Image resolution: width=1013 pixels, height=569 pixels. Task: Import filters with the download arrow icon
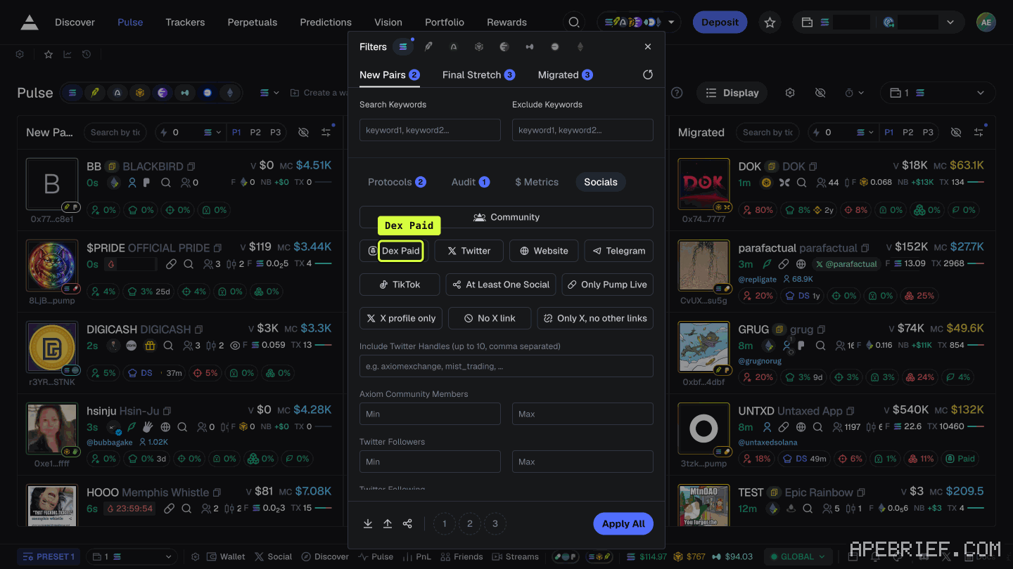[x=368, y=523]
